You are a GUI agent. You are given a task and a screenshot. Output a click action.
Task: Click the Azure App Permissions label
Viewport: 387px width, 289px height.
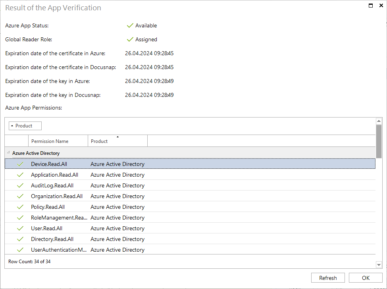pyautogui.click(x=34, y=108)
